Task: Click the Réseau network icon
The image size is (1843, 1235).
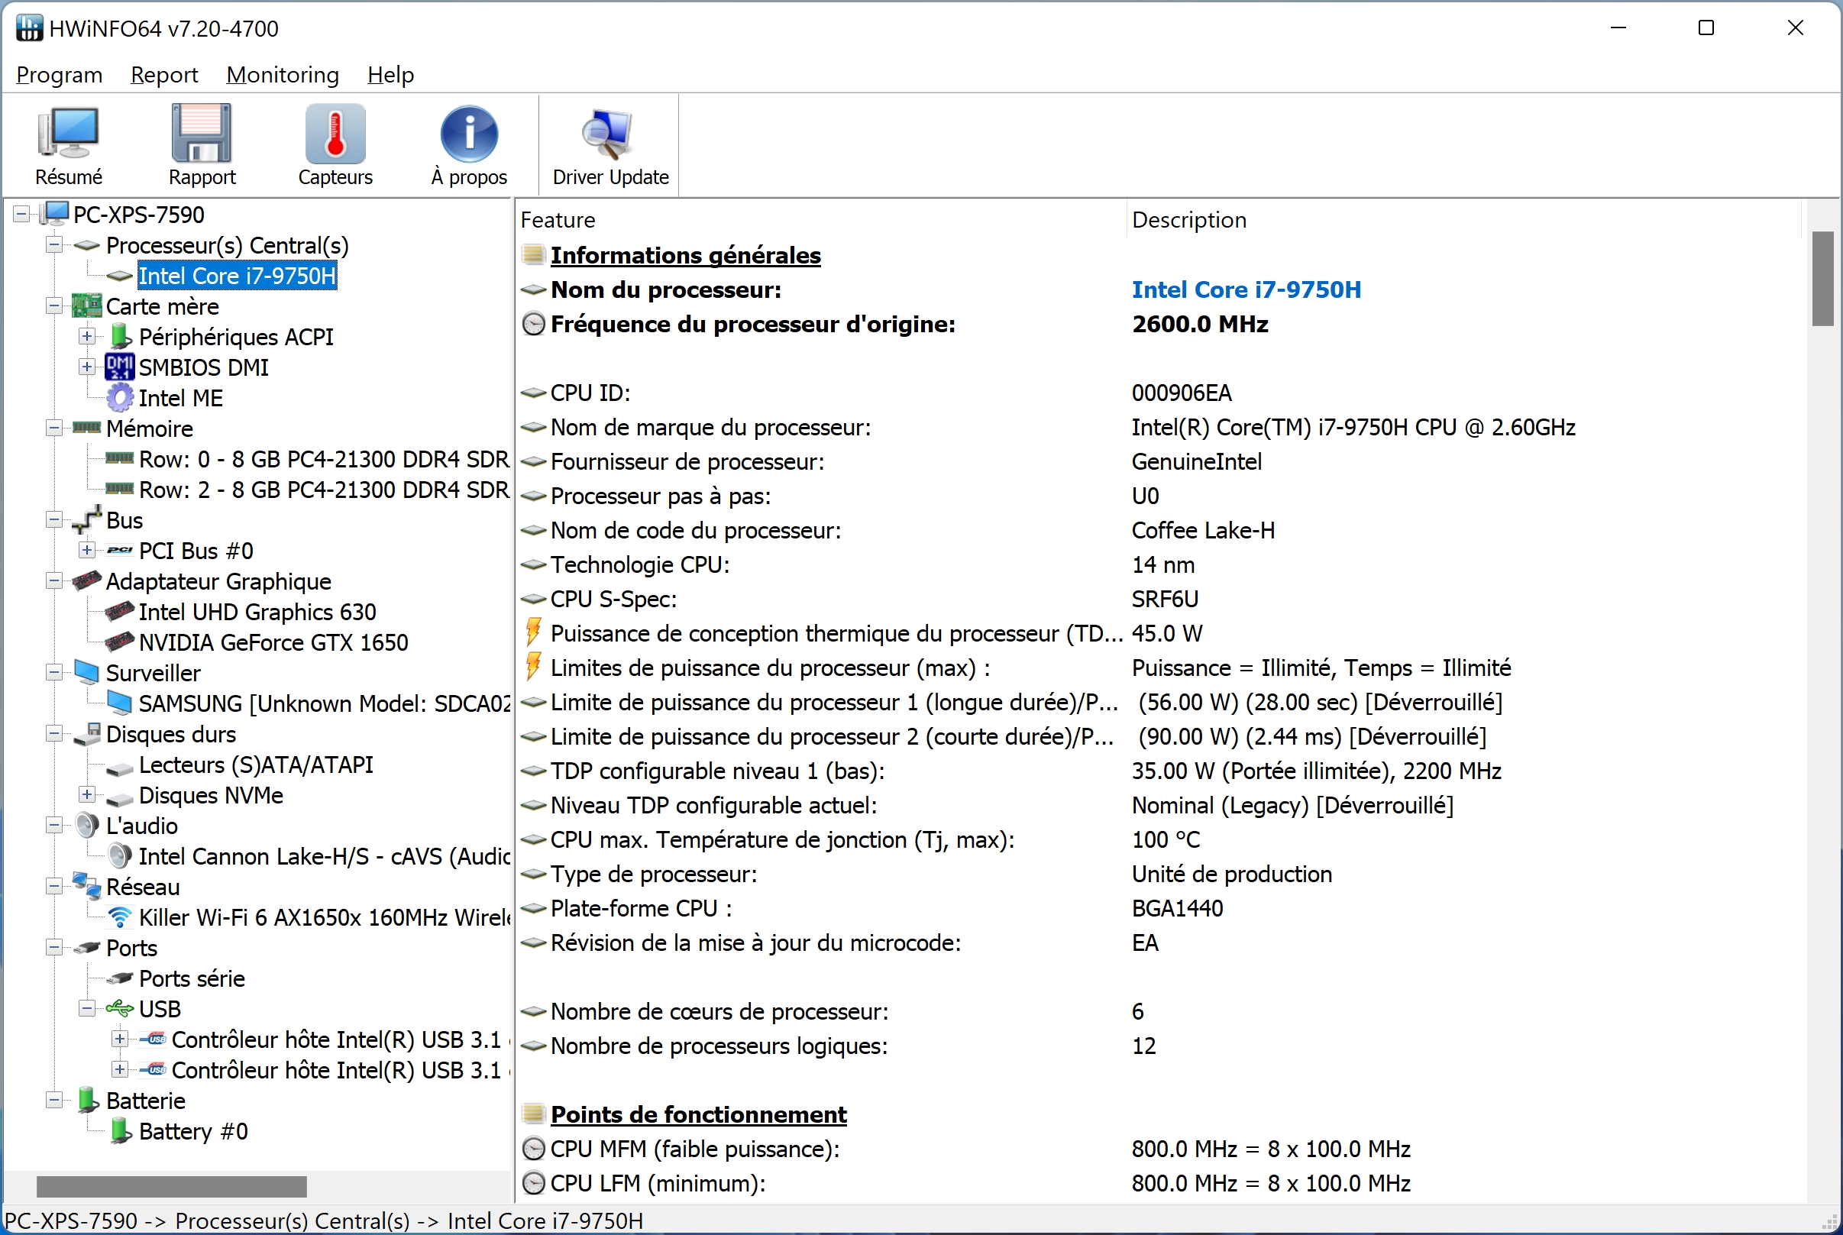Action: click(87, 886)
